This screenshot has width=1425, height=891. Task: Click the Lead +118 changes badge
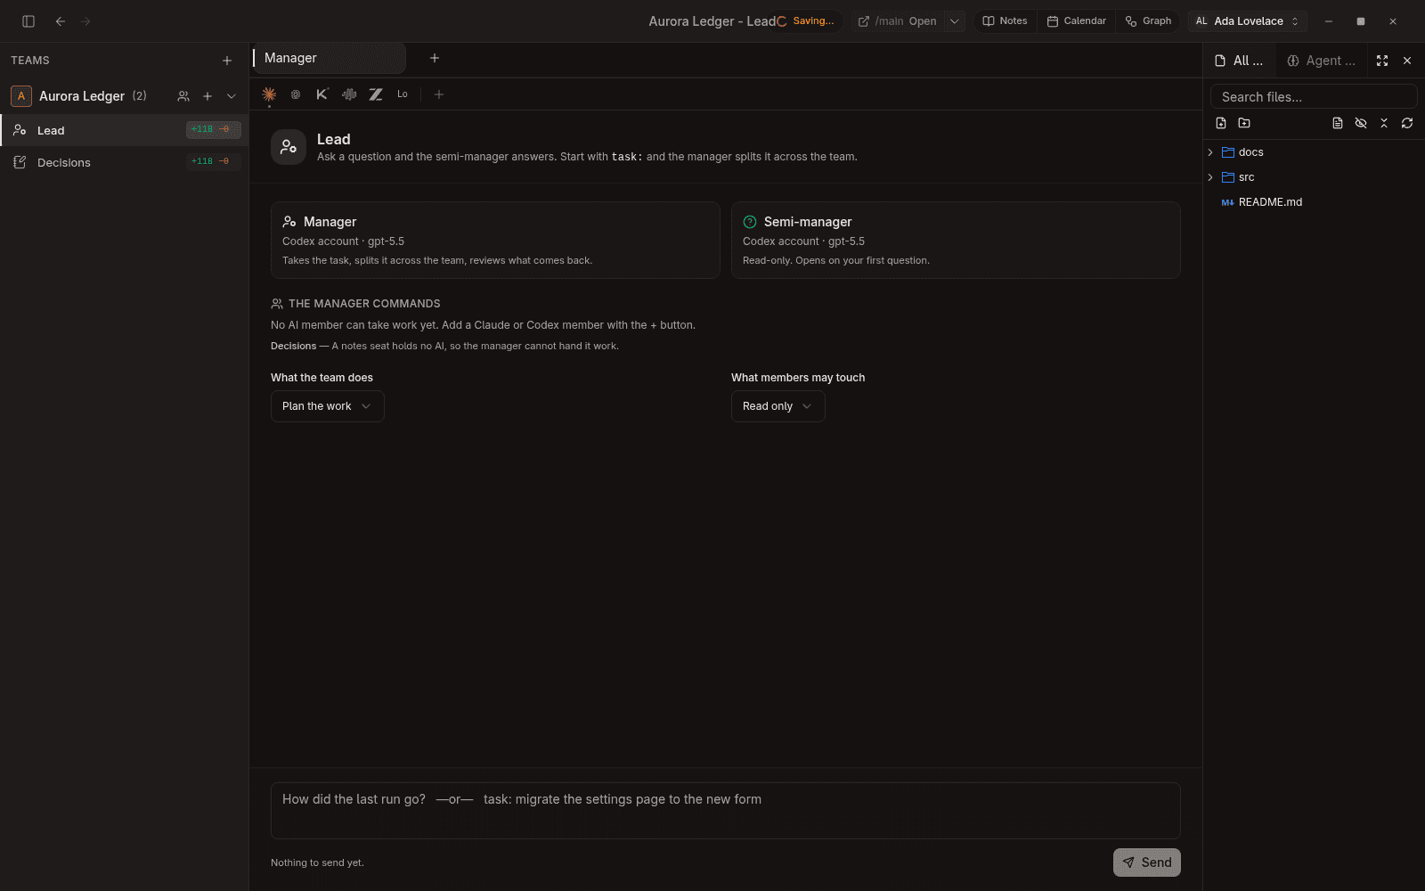213,130
